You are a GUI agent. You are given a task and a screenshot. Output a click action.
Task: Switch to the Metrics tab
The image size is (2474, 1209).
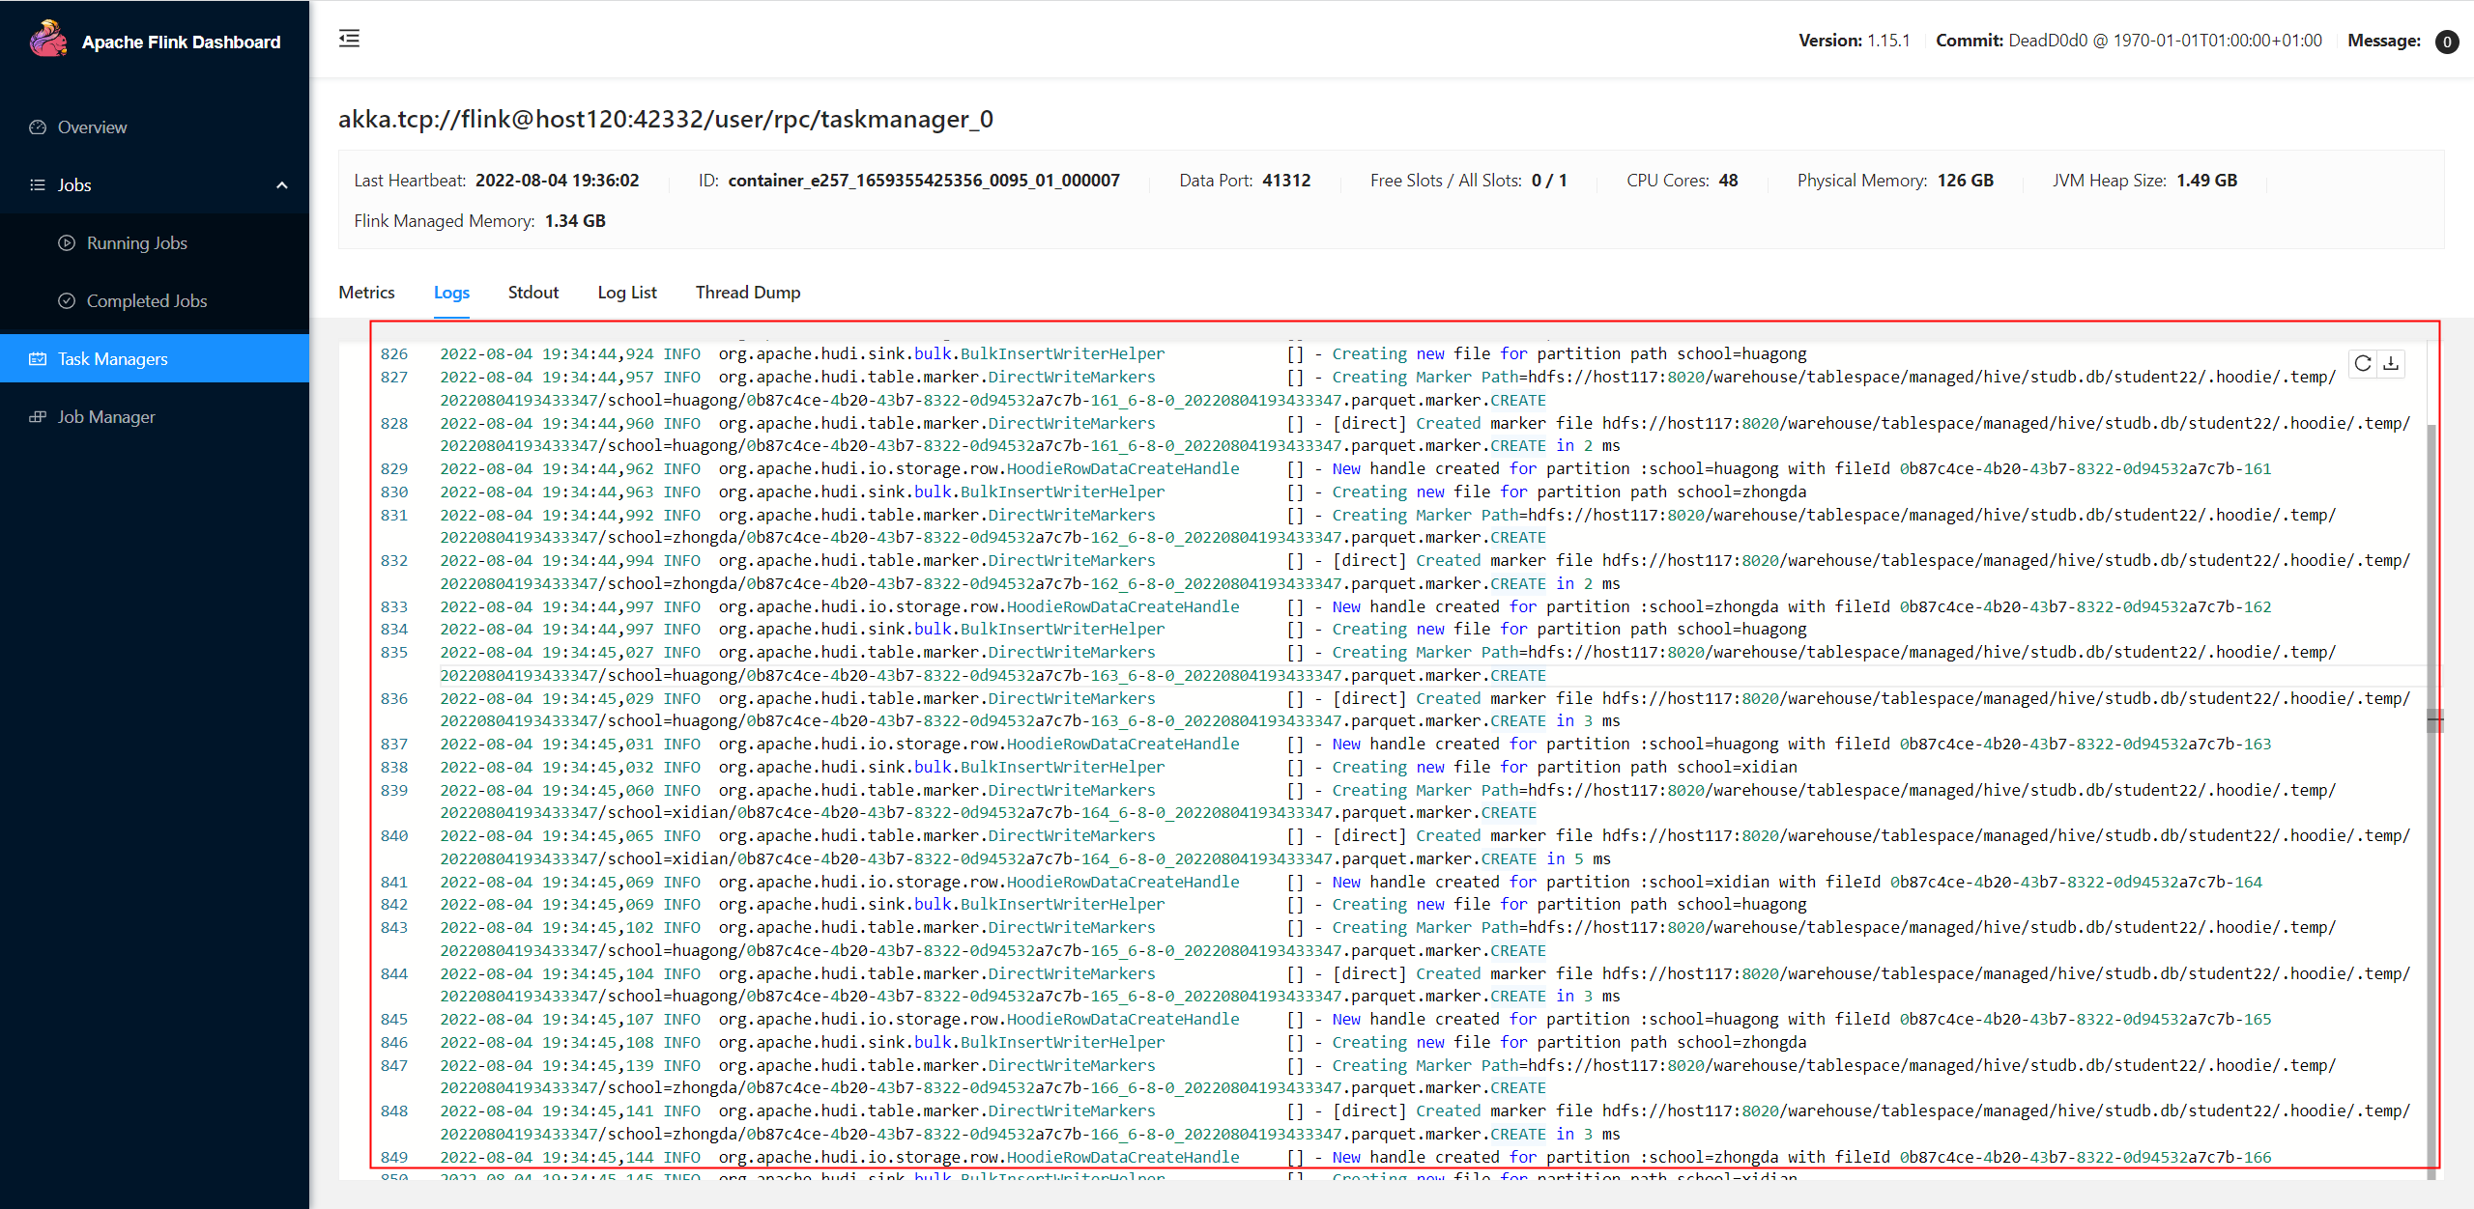[366, 293]
